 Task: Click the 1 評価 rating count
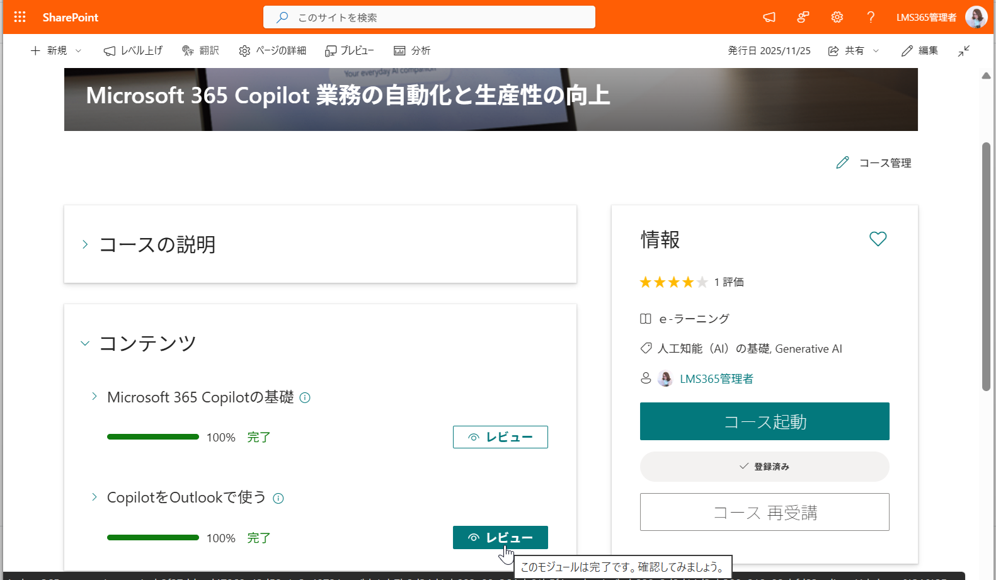click(729, 282)
